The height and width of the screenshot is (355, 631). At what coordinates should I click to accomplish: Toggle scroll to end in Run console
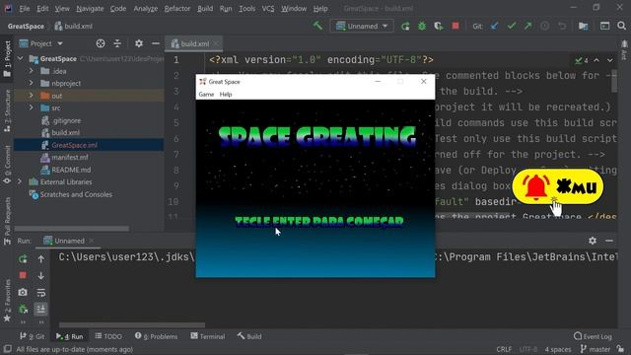(x=41, y=309)
